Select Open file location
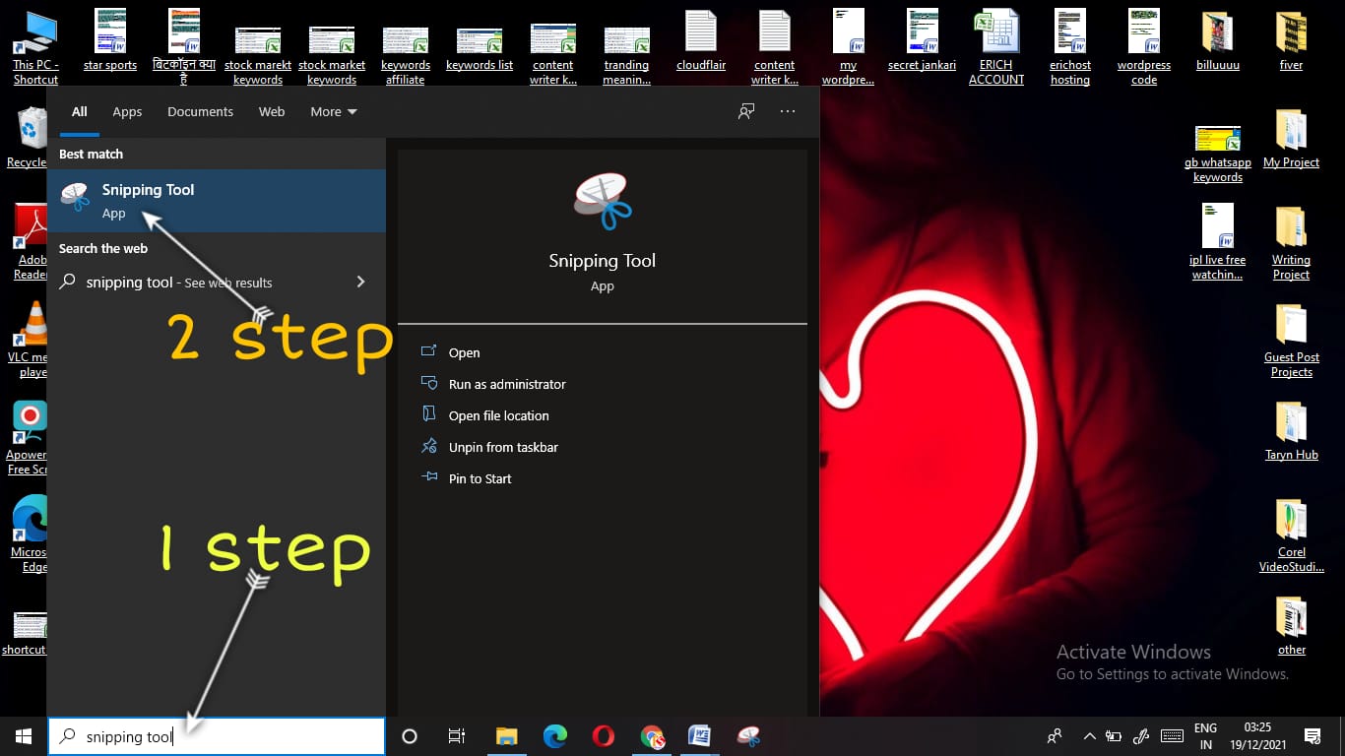The width and height of the screenshot is (1345, 756). (x=498, y=415)
